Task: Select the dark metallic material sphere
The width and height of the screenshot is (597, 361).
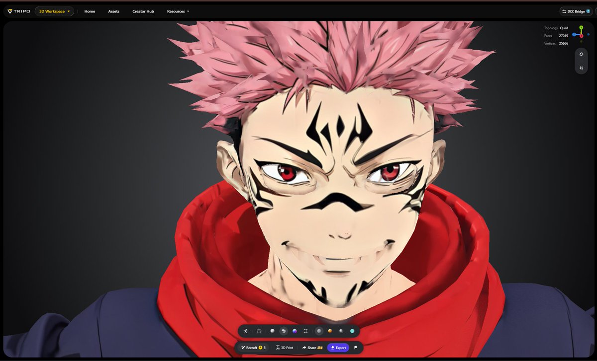Action: [x=341, y=331]
